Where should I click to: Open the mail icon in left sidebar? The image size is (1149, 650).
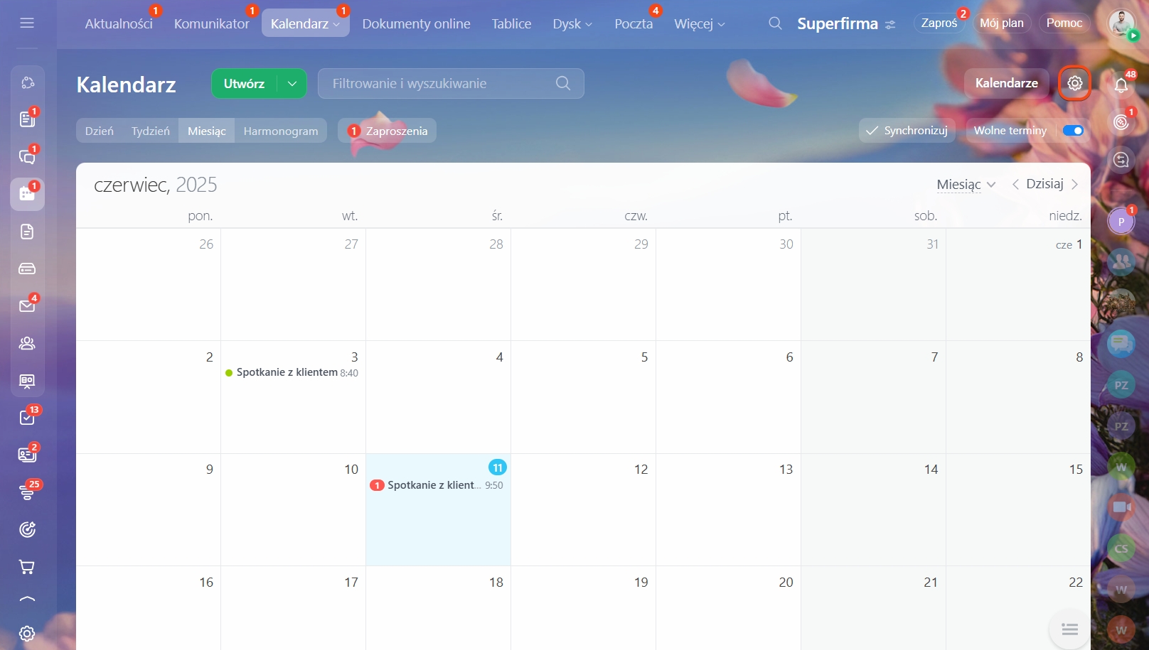[27, 306]
